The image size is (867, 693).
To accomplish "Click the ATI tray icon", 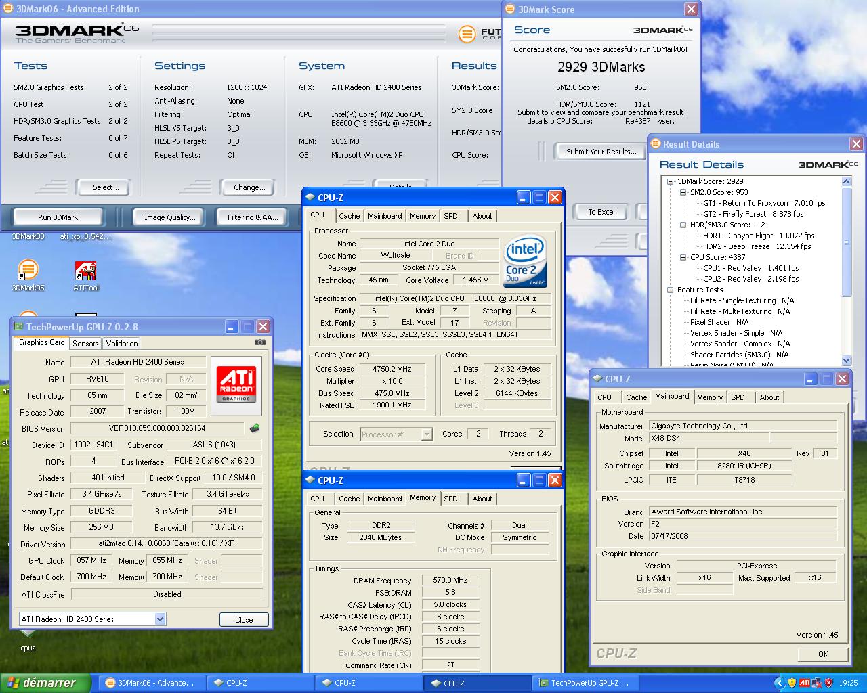I will pyautogui.click(x=804, y=683).
